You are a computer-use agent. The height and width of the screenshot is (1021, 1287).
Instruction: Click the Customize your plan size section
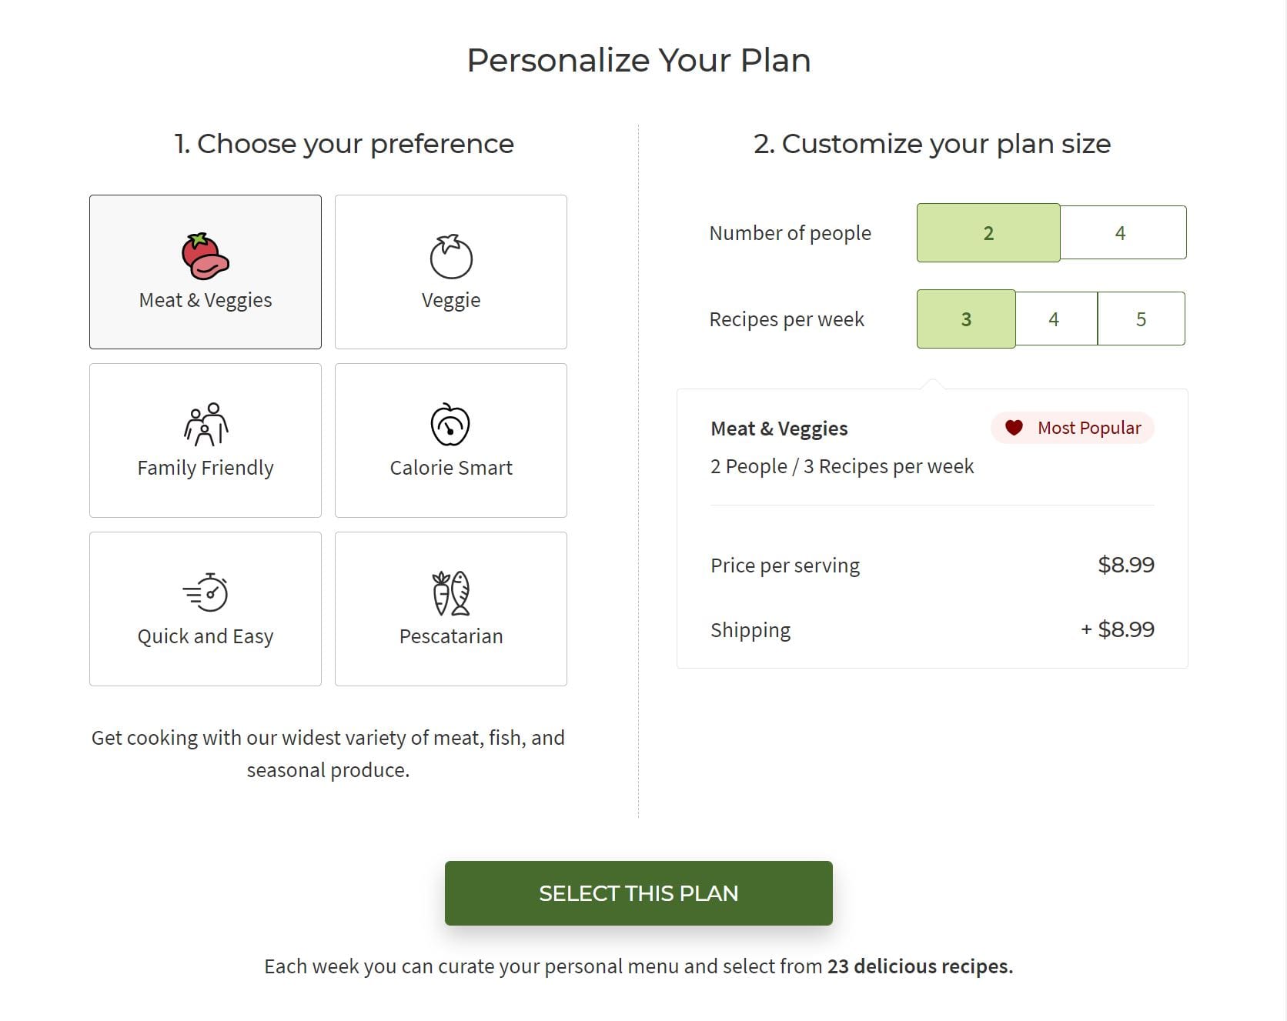click(x=932, y=143)
